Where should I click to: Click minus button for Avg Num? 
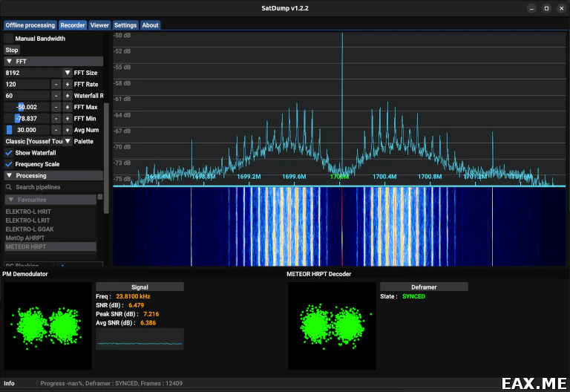pyautogui.click(x=56, y=130)
